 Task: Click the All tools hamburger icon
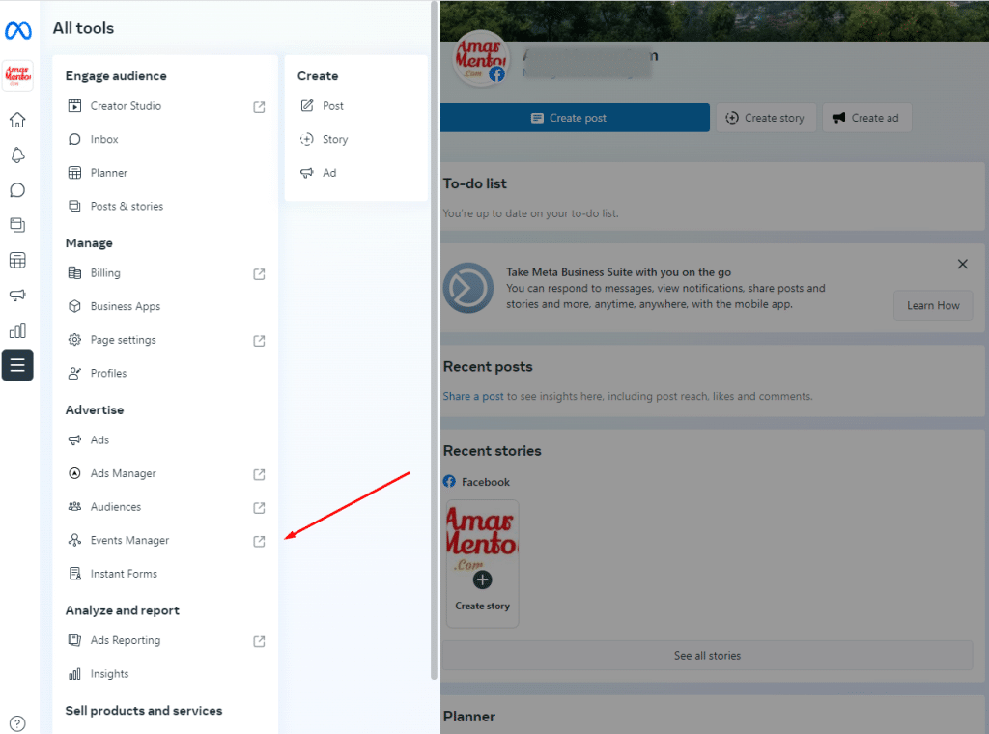coord(17,365)
